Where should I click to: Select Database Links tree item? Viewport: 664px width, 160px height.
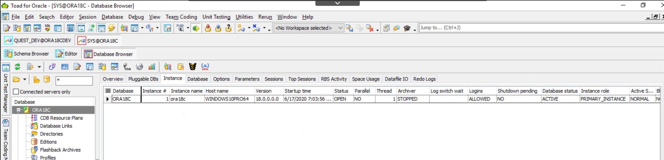pos(56,126)
